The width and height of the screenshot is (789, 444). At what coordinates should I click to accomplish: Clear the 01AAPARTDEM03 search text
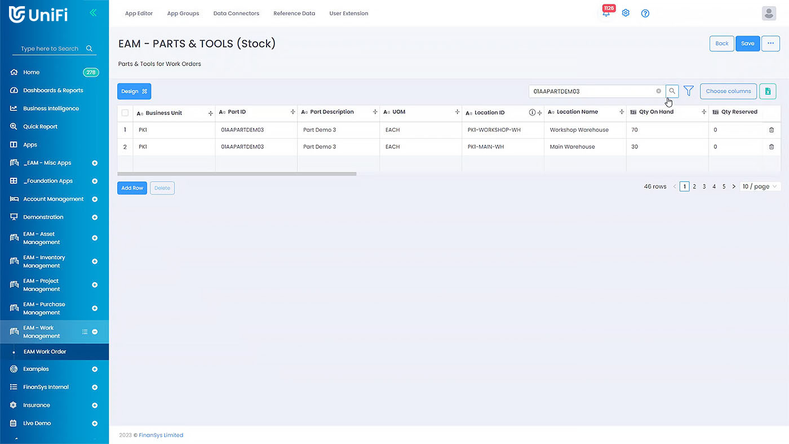pos(658,91)
